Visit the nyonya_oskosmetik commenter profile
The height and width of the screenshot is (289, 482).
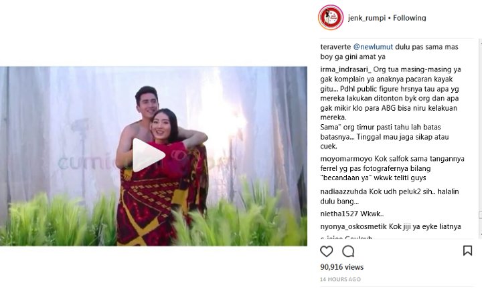[x=353, y=226]
